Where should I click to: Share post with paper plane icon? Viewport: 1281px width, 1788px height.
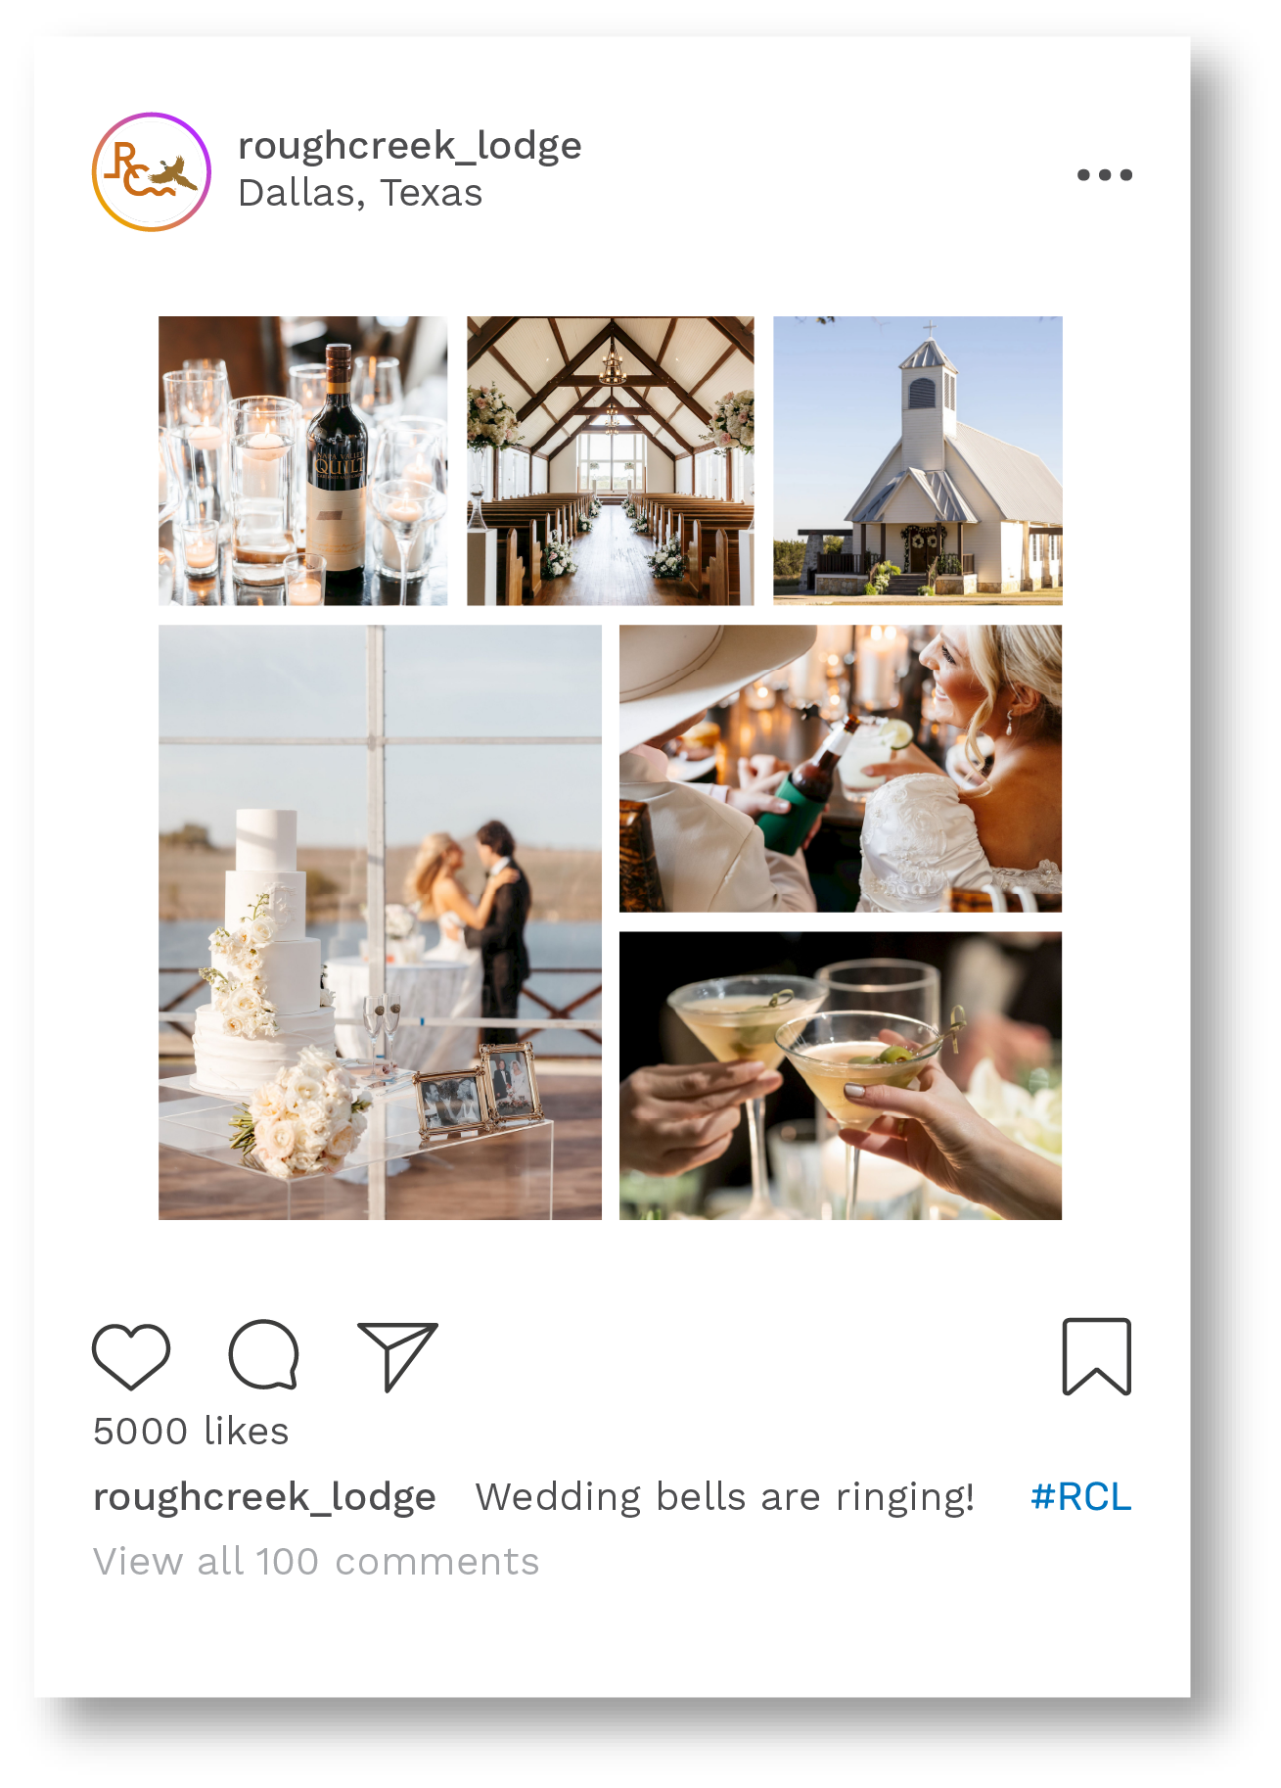pos(396,1356)
